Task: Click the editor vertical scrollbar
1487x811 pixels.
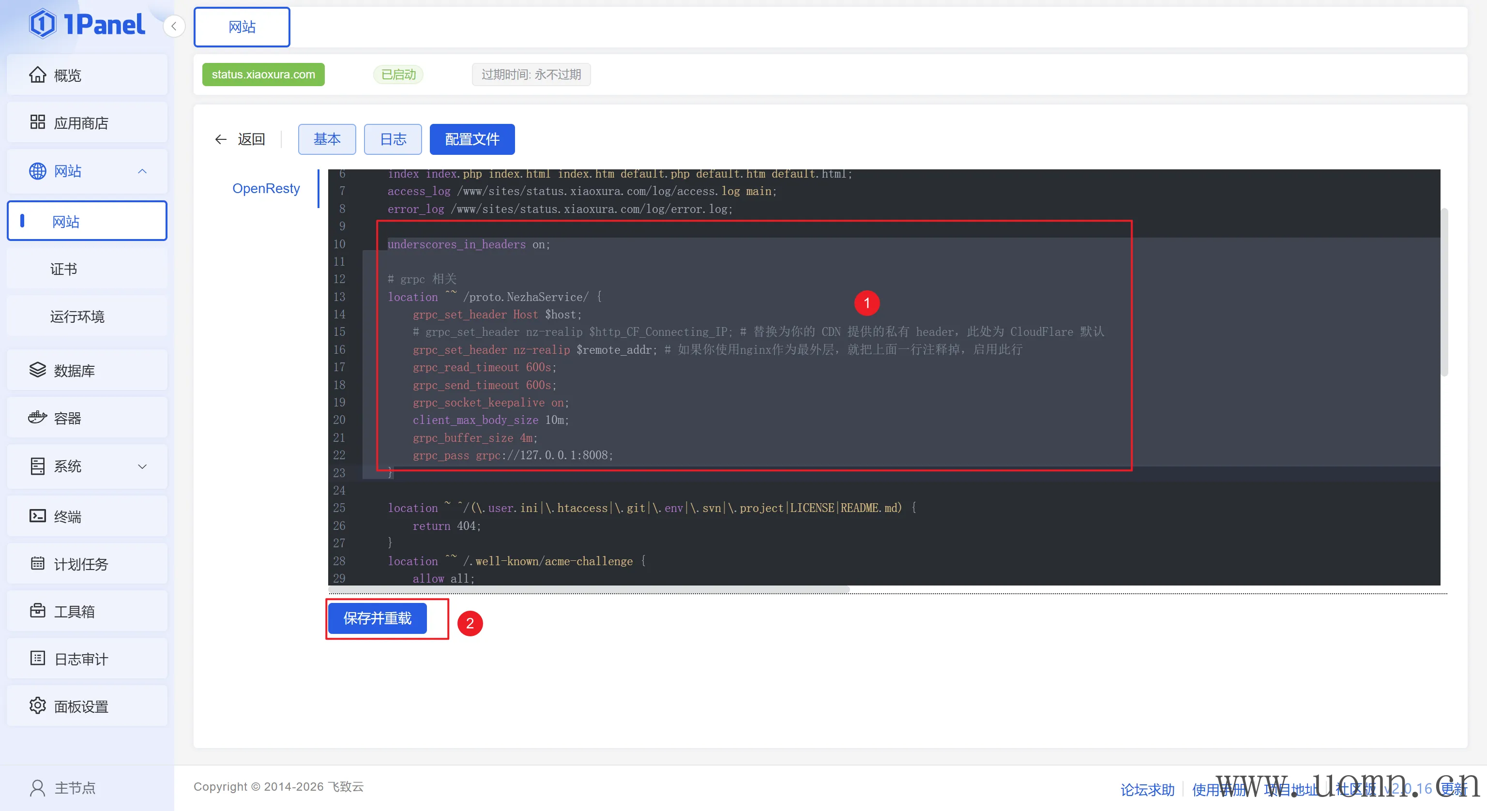Action: [1444, 291]
